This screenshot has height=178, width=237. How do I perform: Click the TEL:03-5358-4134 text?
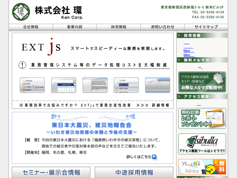click(x=208, y=12)
